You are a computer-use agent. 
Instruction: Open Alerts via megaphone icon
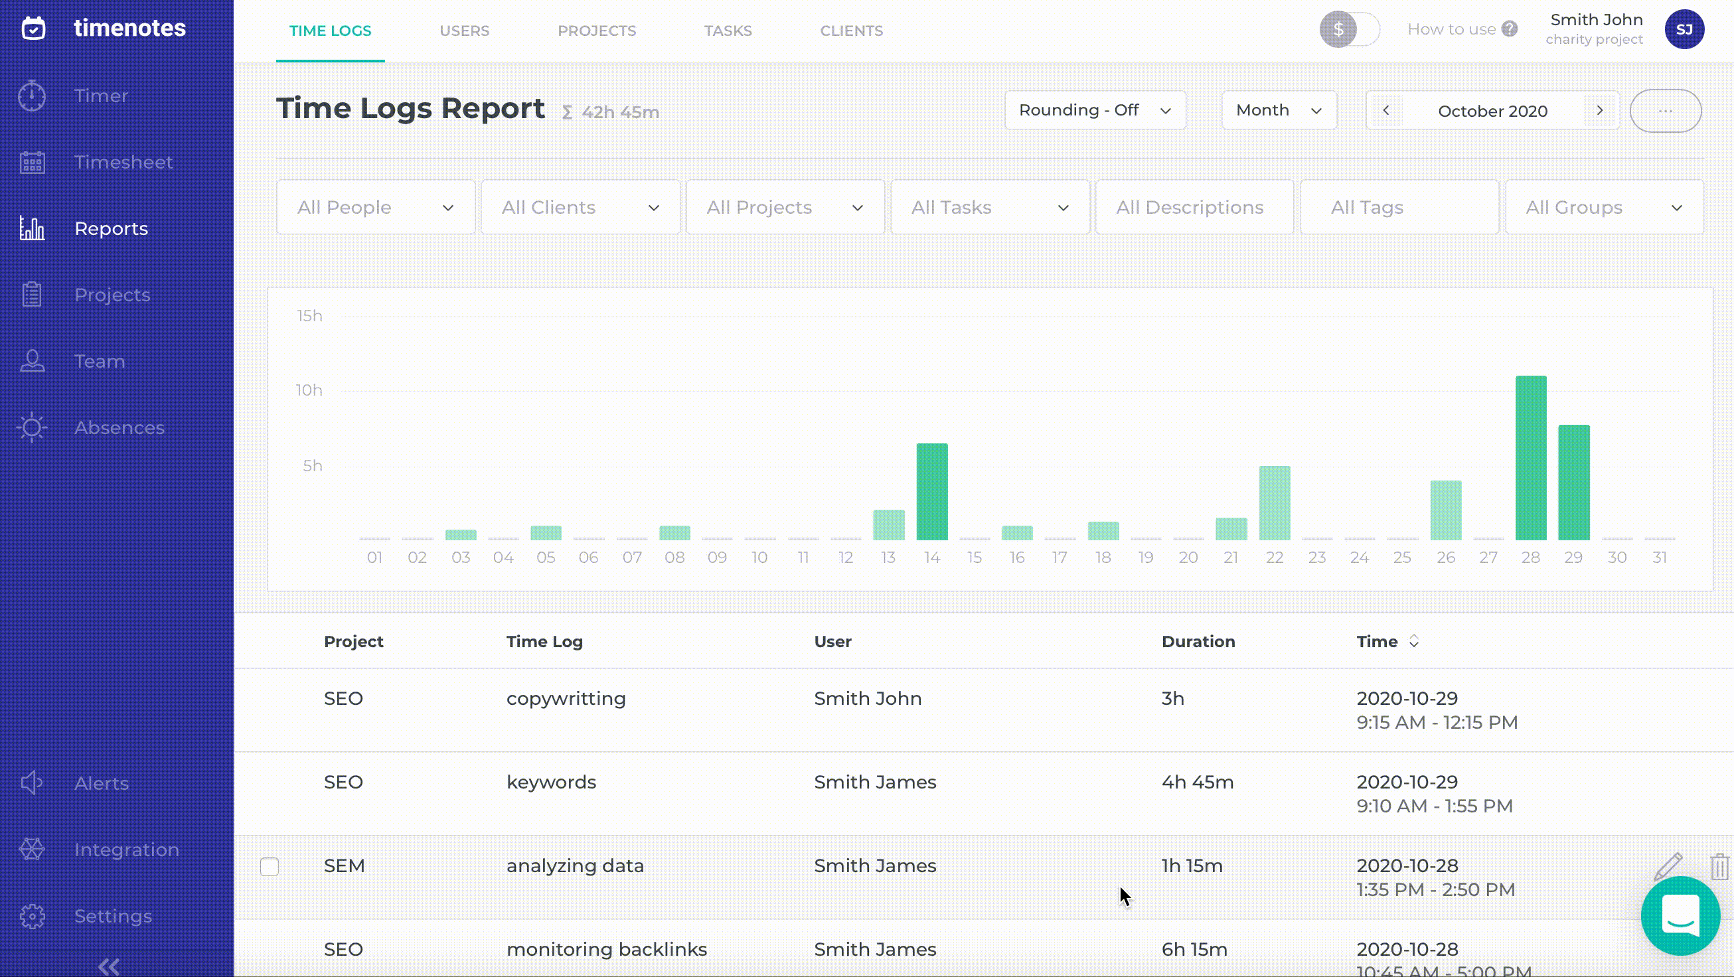click(32, 783)
